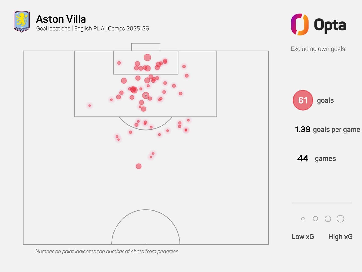Click the Low xG legend label
This screenshot has width=362, height=272.
click(303, 237)
